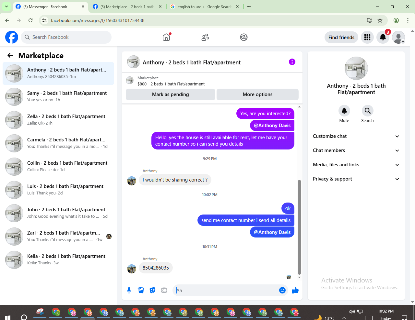Choose a GIF icon
The width and height of the screenshot is (415, 320).
click(x=164, y=290)
